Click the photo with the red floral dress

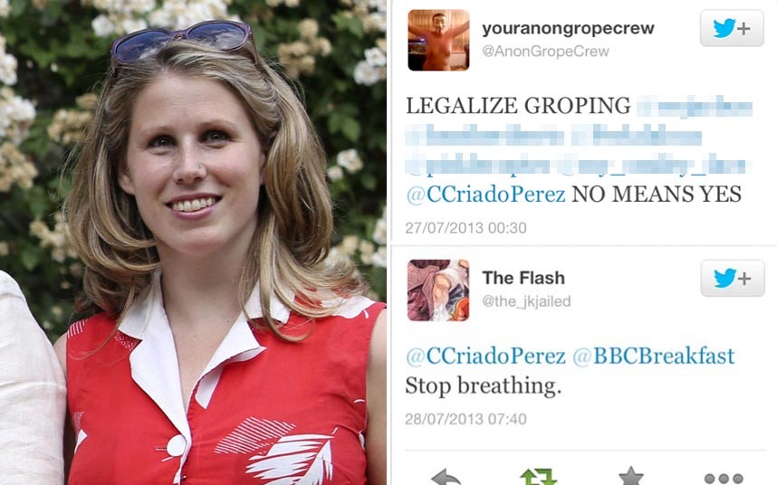point(193,242)
